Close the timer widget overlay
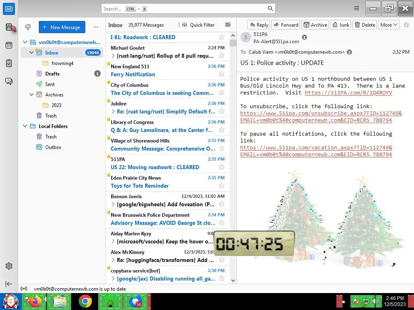Viewport: 414px width, 310px height. [291, 234]
